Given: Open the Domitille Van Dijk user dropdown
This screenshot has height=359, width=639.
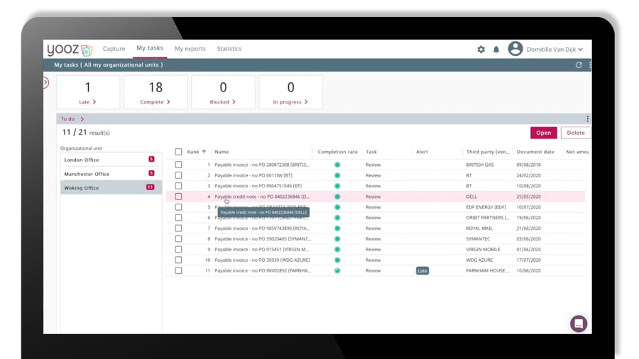Looking at the screenshot, I should click(555, 49).
